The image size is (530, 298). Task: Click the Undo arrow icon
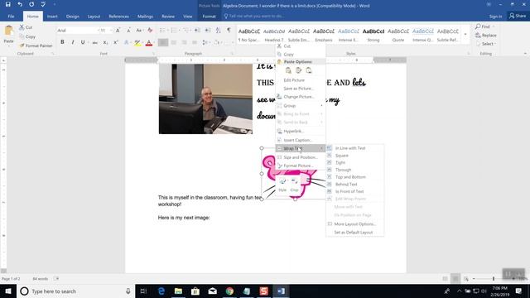[20, 4]
